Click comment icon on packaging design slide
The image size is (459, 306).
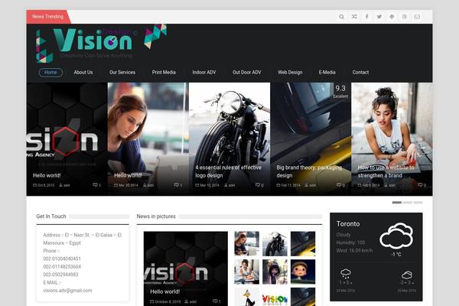point(339,185)
